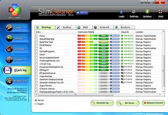The image size is (168, 115).
Task: Select the ZoneAlarm Backup Startup entry text
Action: point(51,79)
